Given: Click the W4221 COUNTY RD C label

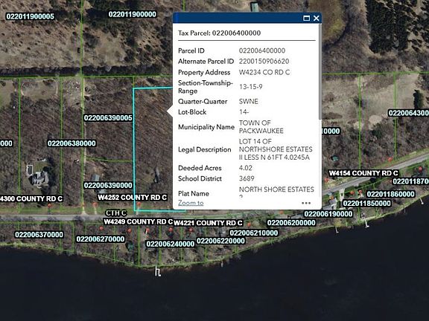Looking at the screenshot, I should coord(209,223).
